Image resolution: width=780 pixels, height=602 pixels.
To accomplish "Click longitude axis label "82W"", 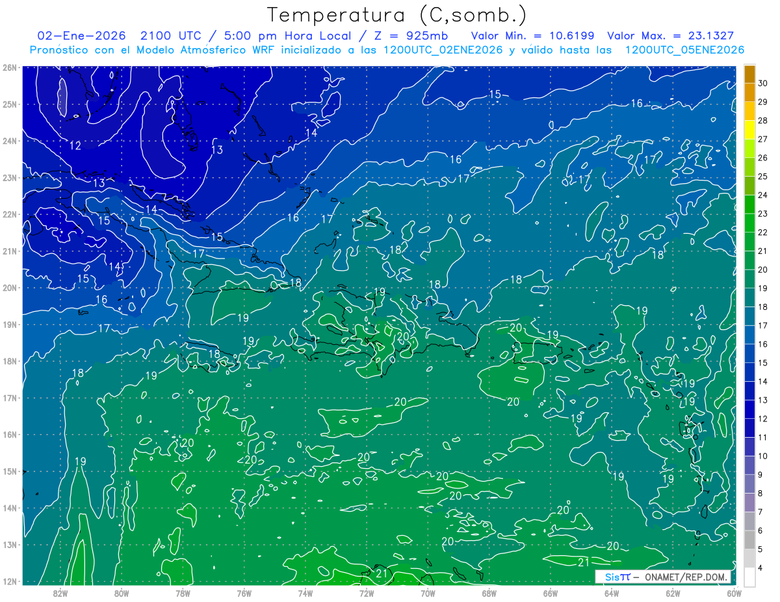I will pos(60,593).
